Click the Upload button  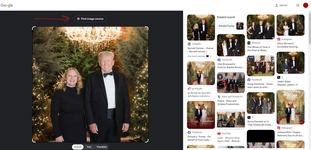click(281, 5)
